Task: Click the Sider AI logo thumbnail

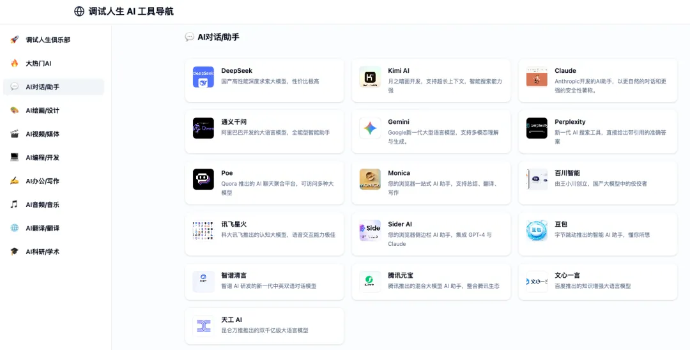Action: [x=370, y=231]
